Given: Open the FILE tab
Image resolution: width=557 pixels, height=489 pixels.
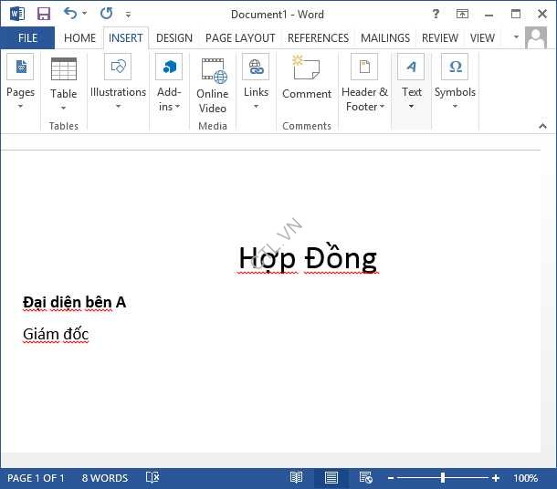Looking at the screenshot, I should [27, 38].
